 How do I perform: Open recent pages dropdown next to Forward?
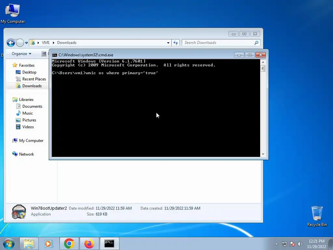point(27,43)
